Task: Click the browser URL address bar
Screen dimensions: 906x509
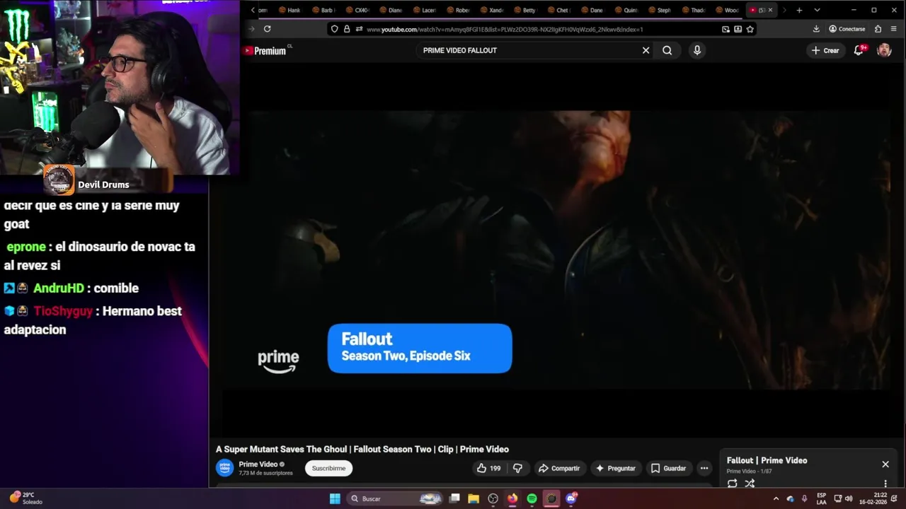Action: pyautogui.click(x=541, y=29)
